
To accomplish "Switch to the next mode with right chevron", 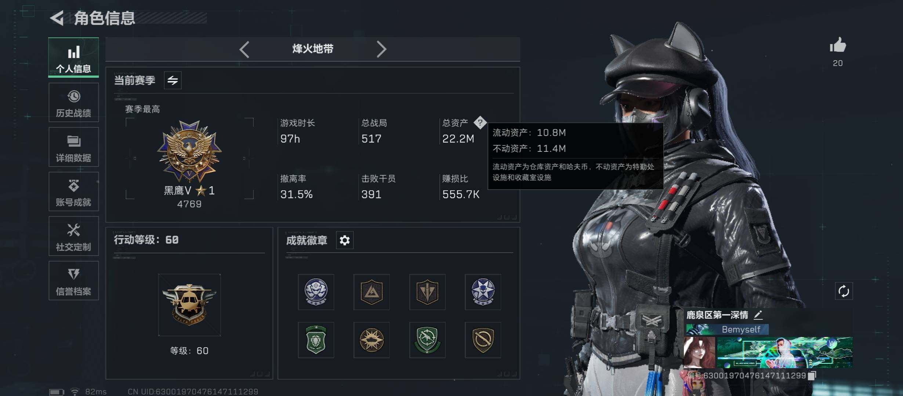I will (x=381, y=49).
